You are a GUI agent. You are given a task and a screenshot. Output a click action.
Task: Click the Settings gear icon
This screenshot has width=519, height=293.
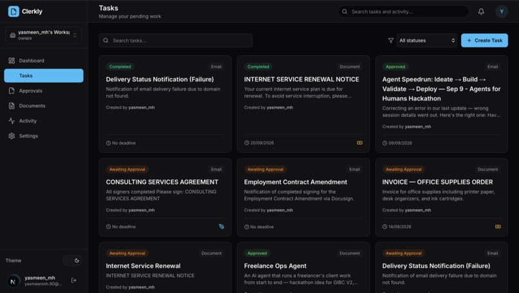click(12, 136)
